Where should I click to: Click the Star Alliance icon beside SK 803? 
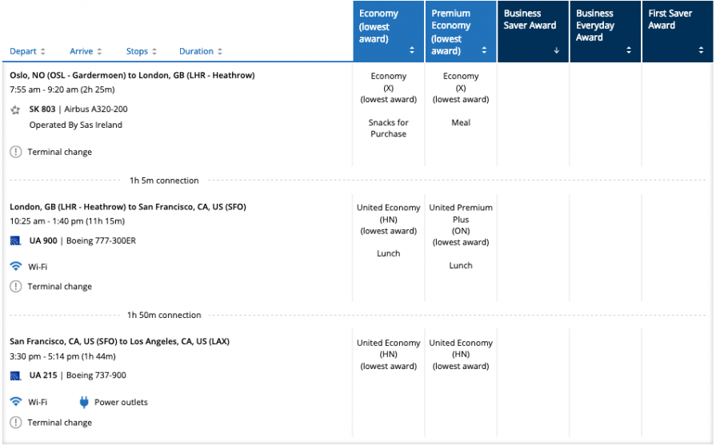coord(15,109)
